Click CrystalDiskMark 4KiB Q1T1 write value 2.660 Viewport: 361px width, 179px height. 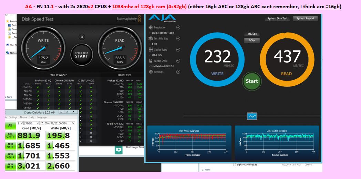pos(61,166)
